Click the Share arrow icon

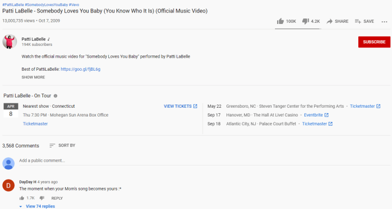click(329, 21)
